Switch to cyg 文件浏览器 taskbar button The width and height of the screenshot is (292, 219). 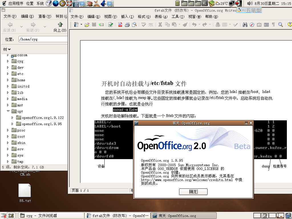(51, 216)
